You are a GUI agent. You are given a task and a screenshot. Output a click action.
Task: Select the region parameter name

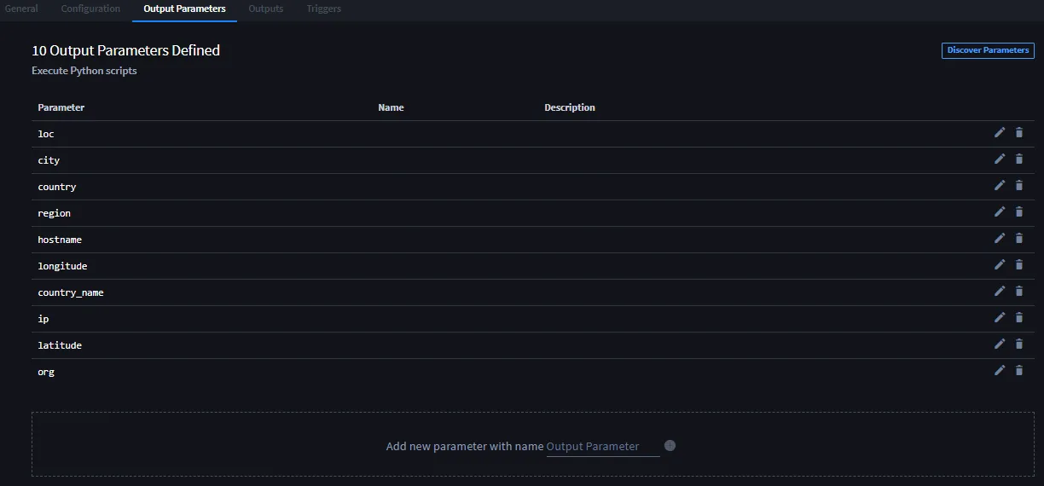[x=55, y=213]
